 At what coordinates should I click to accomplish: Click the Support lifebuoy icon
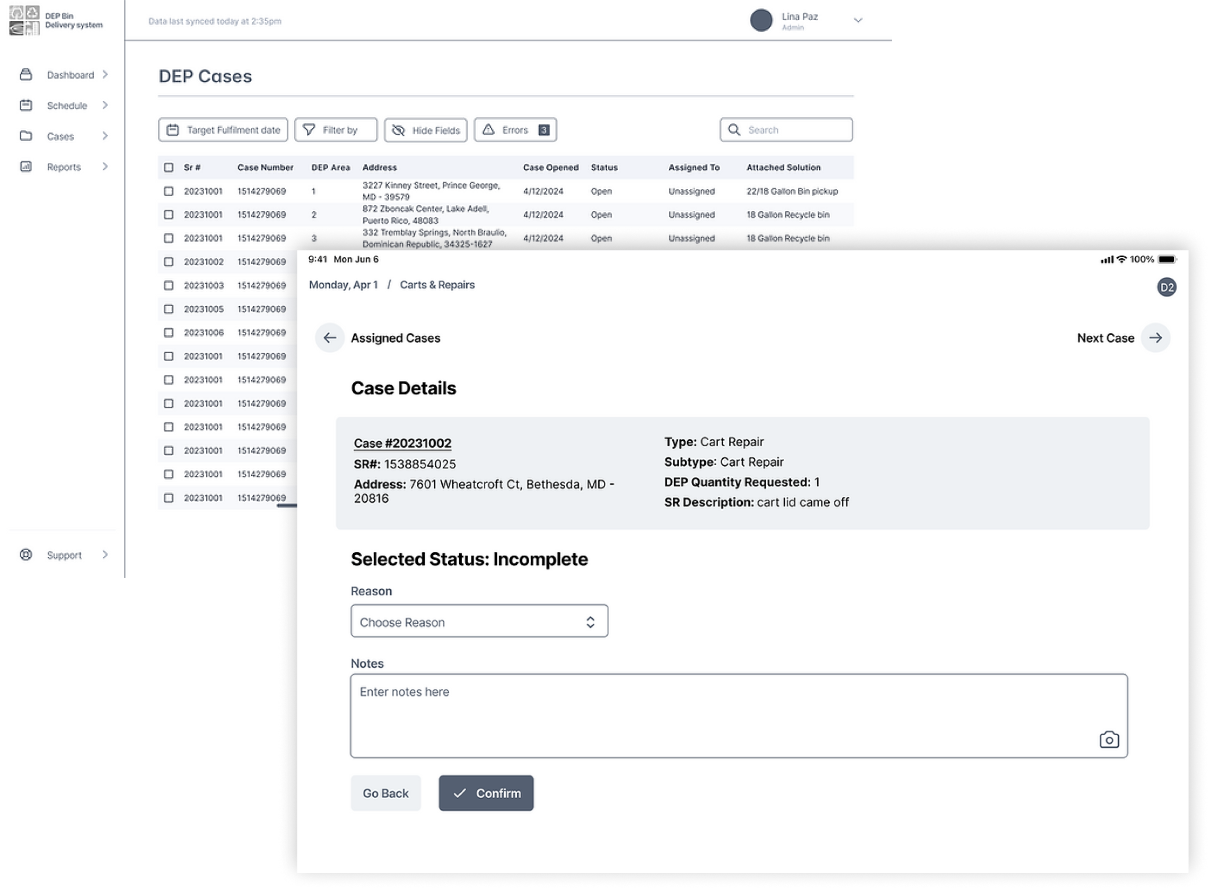[x=26, y=554]
